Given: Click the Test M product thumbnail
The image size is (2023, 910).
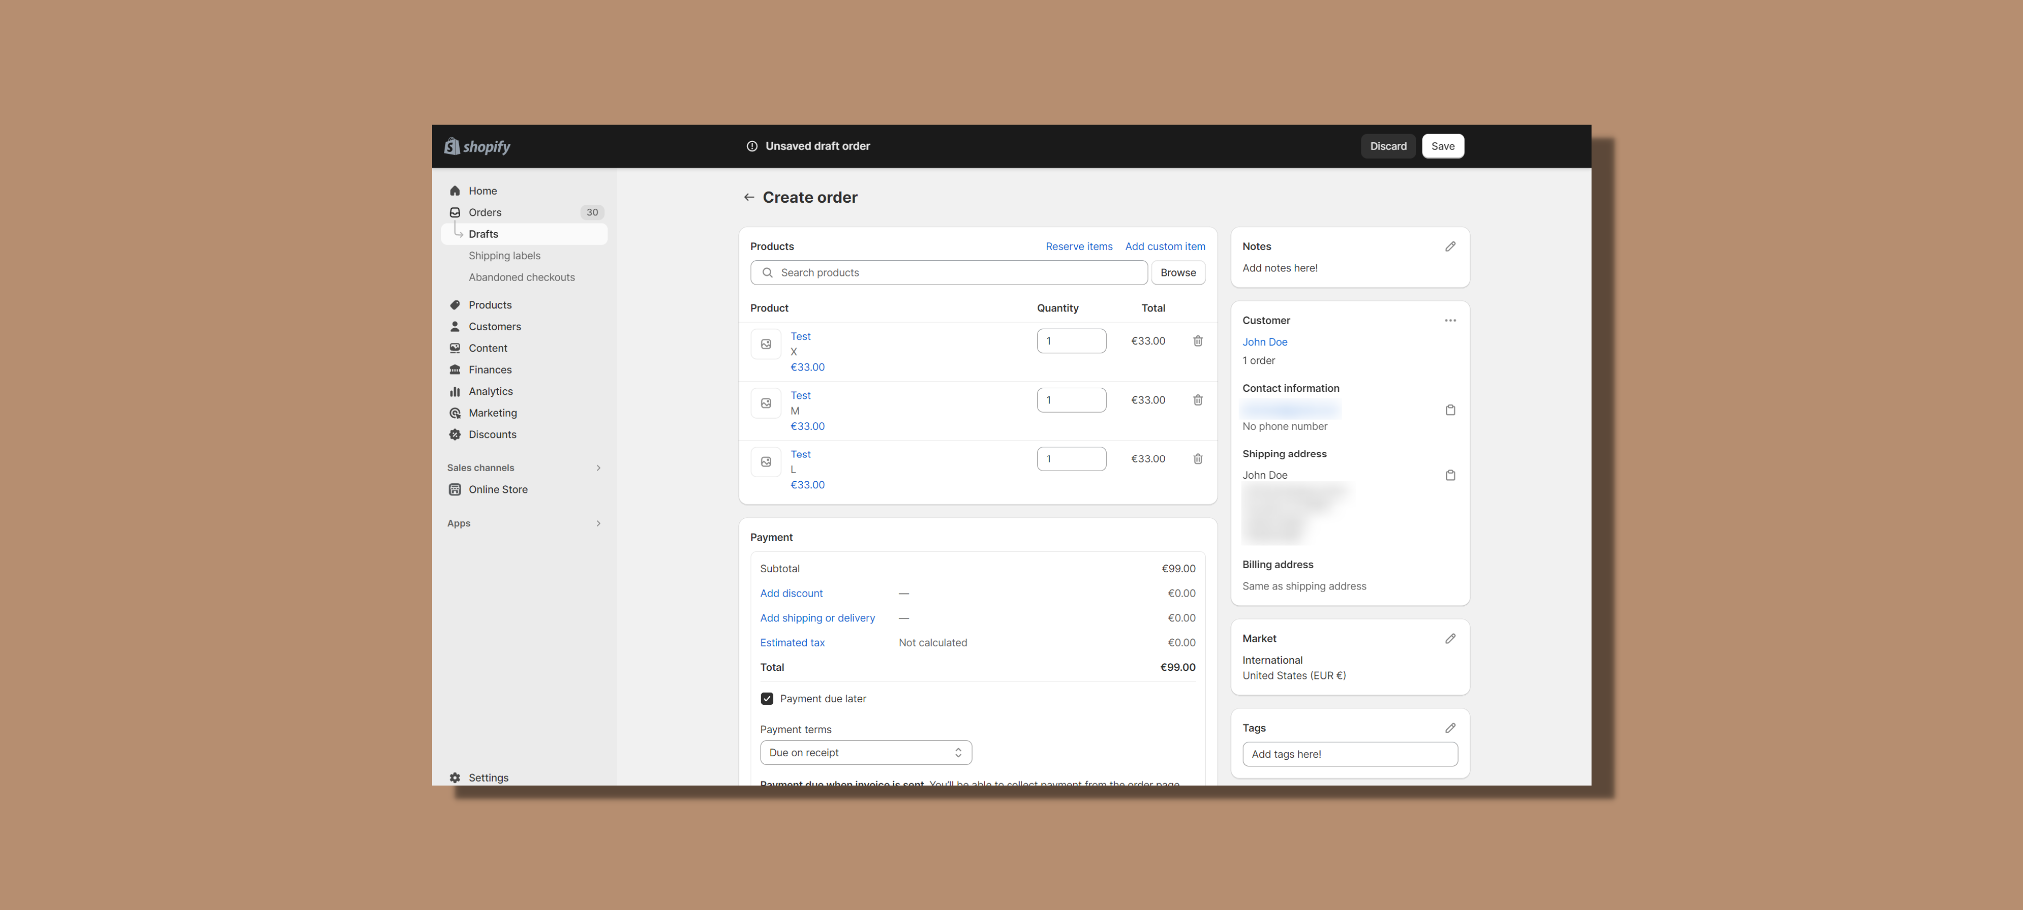Looking at the screenshot, I should pos(766,403).
